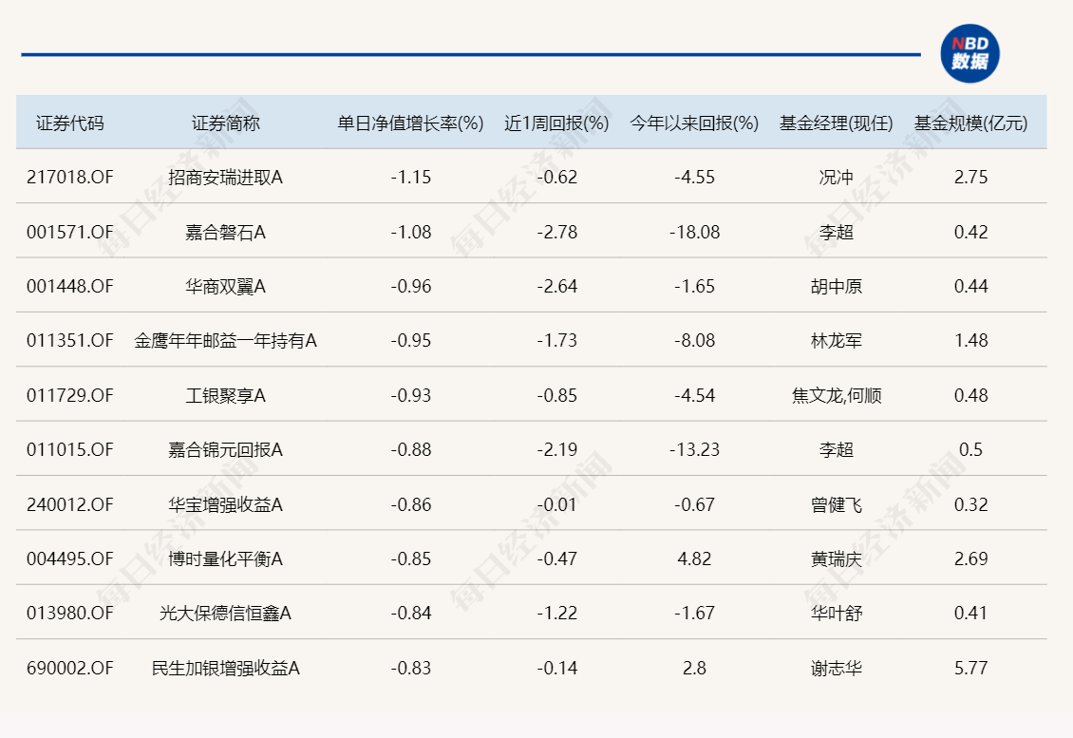The image size is (1073, 738).
Task: Select weekly return value -0.01
Action: point(556,504)
